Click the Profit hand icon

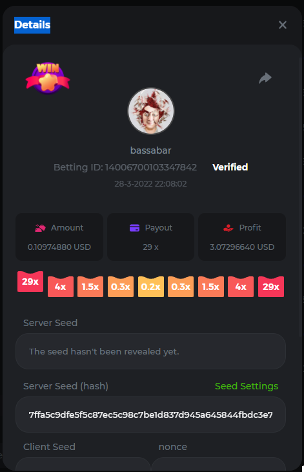(x=228, y=228)
